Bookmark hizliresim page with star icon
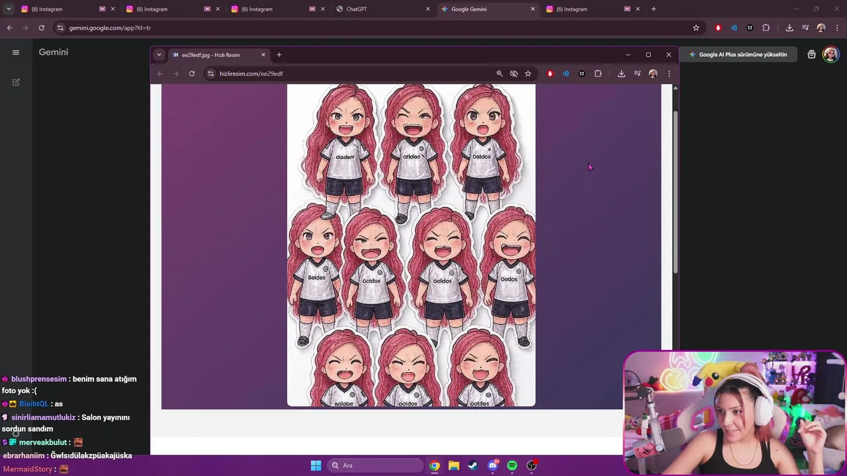The width and height of the screenshot is (847, 476). (x=528, y=73)
